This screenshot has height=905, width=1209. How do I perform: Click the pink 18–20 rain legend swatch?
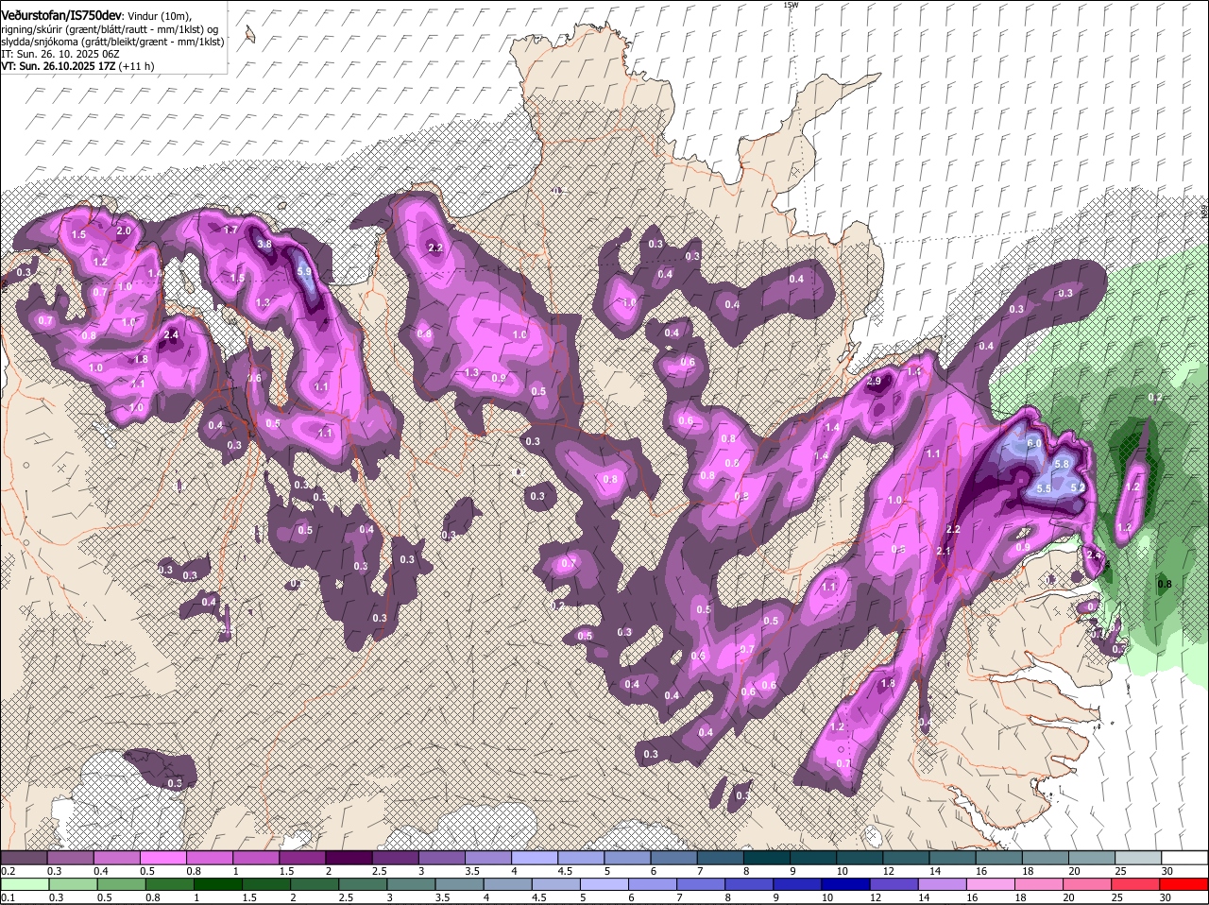click(1040, 885)
